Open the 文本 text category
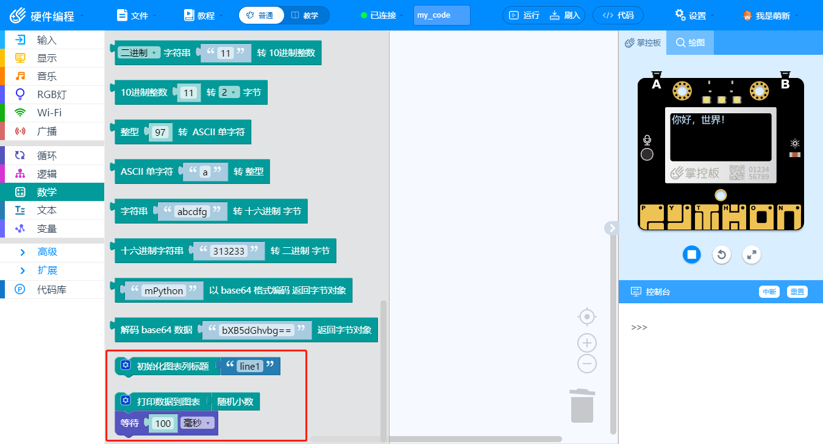Viewport: 823px width, 444px height. tap(52, 210)
